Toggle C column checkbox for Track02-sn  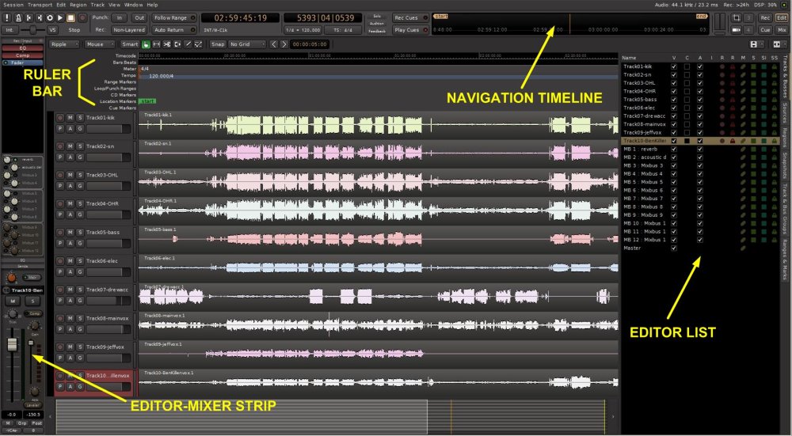[x=687, y=74]
